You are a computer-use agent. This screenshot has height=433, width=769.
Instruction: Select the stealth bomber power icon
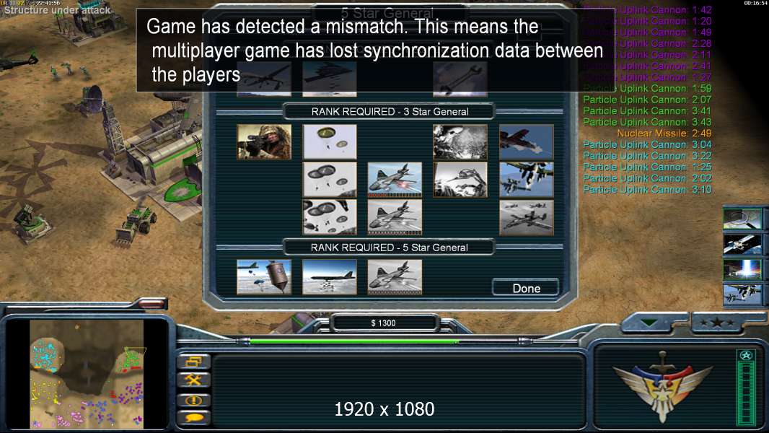click(330, 79)
